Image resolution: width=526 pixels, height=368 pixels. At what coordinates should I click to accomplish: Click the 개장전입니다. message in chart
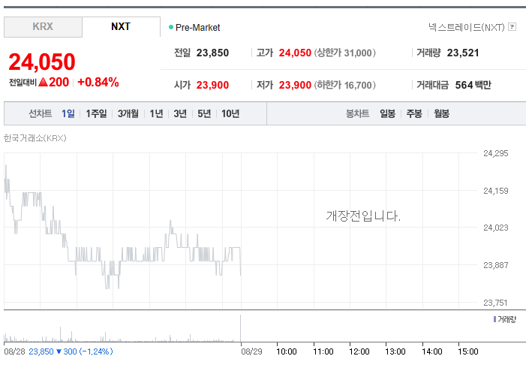(x=363, y=216)
